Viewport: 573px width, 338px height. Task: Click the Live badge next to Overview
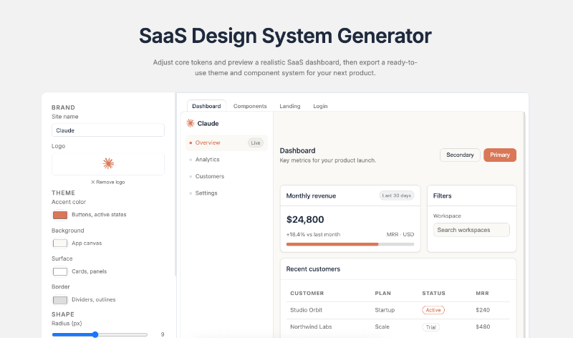(256, 143)
